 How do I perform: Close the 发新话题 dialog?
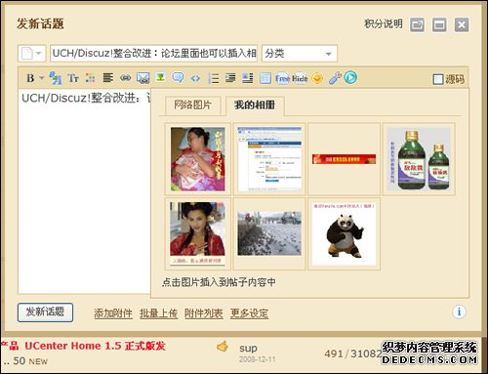[x=462, y=24]
